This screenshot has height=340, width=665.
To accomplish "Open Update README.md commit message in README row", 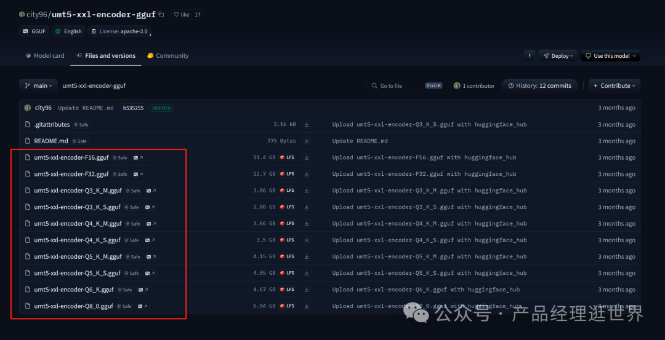I will click(360, 141).
